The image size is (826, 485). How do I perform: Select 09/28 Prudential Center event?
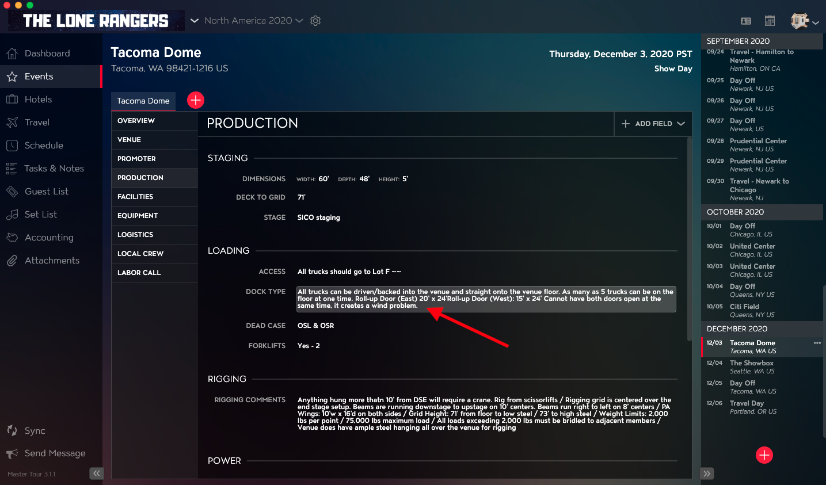762,145
